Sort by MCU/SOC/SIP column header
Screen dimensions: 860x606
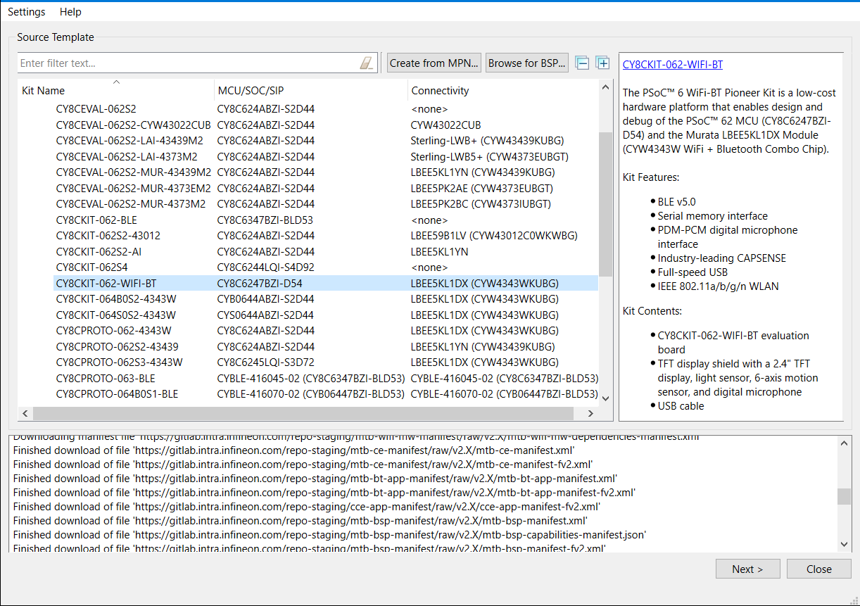coord(311,90)
